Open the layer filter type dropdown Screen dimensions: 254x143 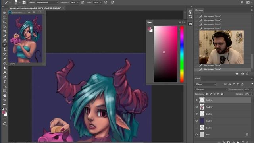pyautogui.click(x=206, y=84)
